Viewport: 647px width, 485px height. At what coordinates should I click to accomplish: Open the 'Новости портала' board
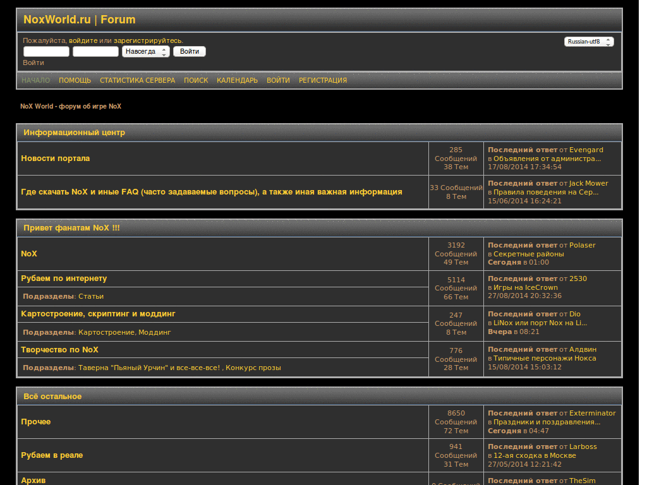(56, 159)
